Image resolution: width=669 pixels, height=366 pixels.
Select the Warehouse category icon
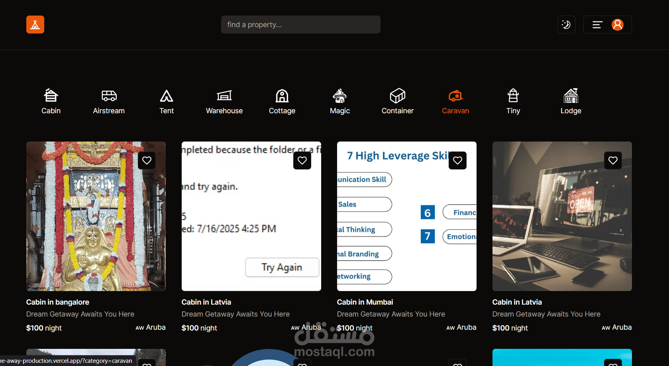[224, 96]
